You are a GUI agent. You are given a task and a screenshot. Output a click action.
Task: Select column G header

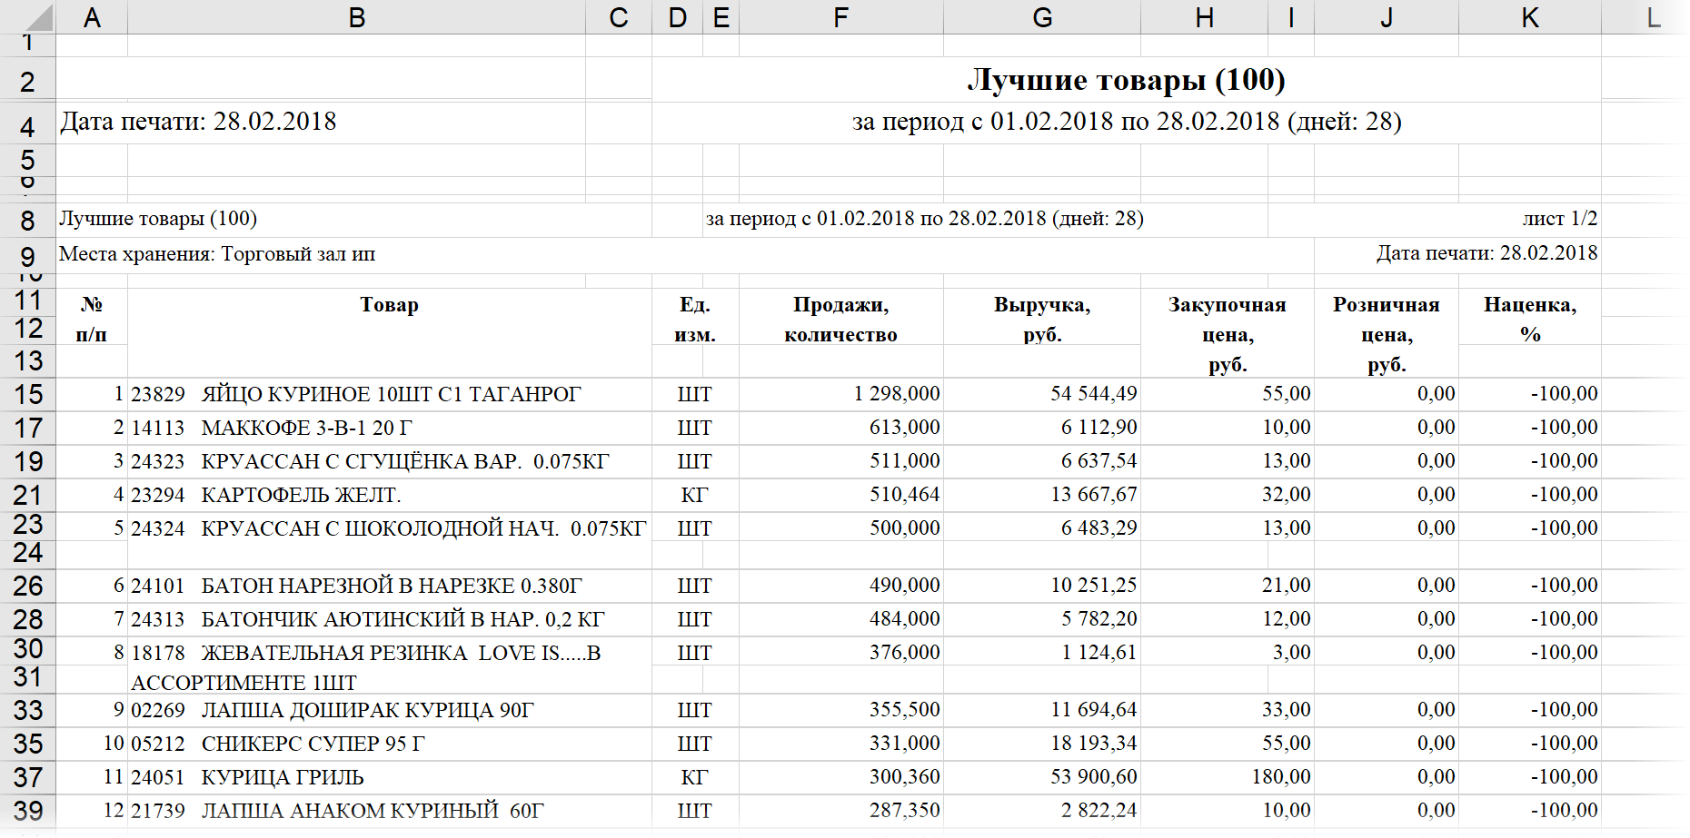(1042, 17)
